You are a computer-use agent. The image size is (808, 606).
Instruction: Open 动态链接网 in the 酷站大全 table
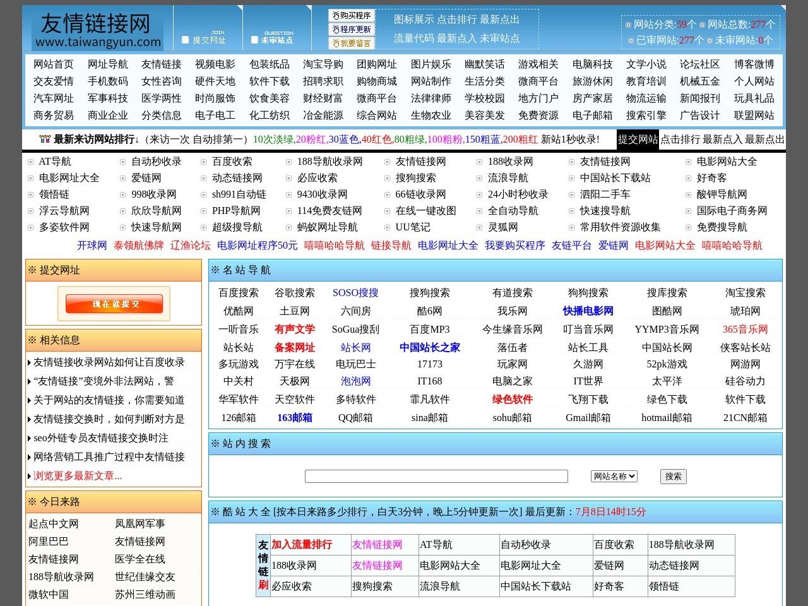(x=674, y=566)
